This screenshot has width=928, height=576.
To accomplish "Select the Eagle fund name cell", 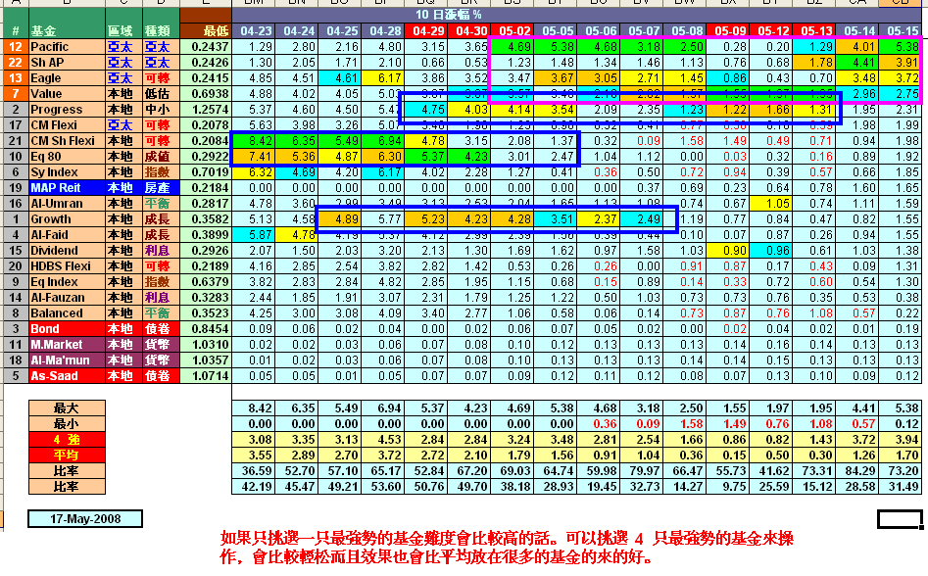I will point(67,78).
